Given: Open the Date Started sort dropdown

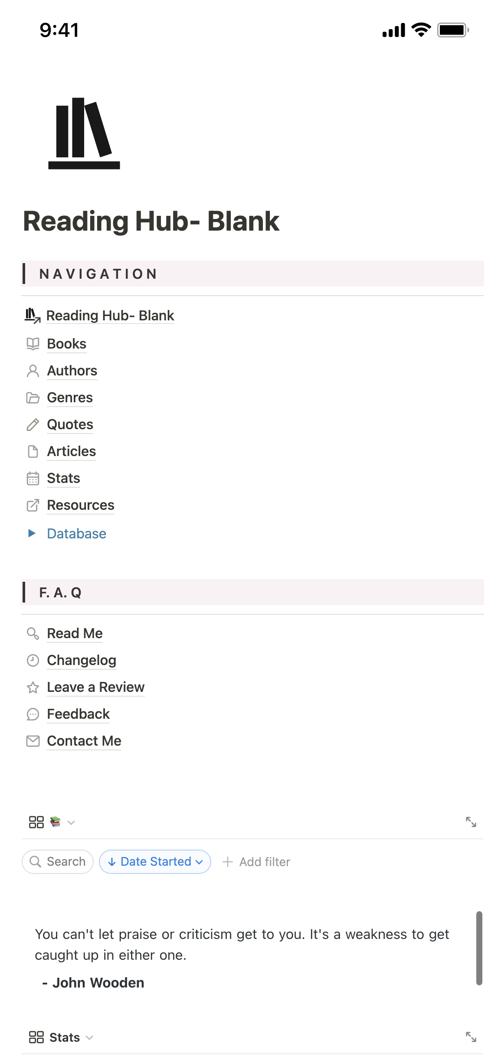Looking at the screenshot, I should click(155, 862).
